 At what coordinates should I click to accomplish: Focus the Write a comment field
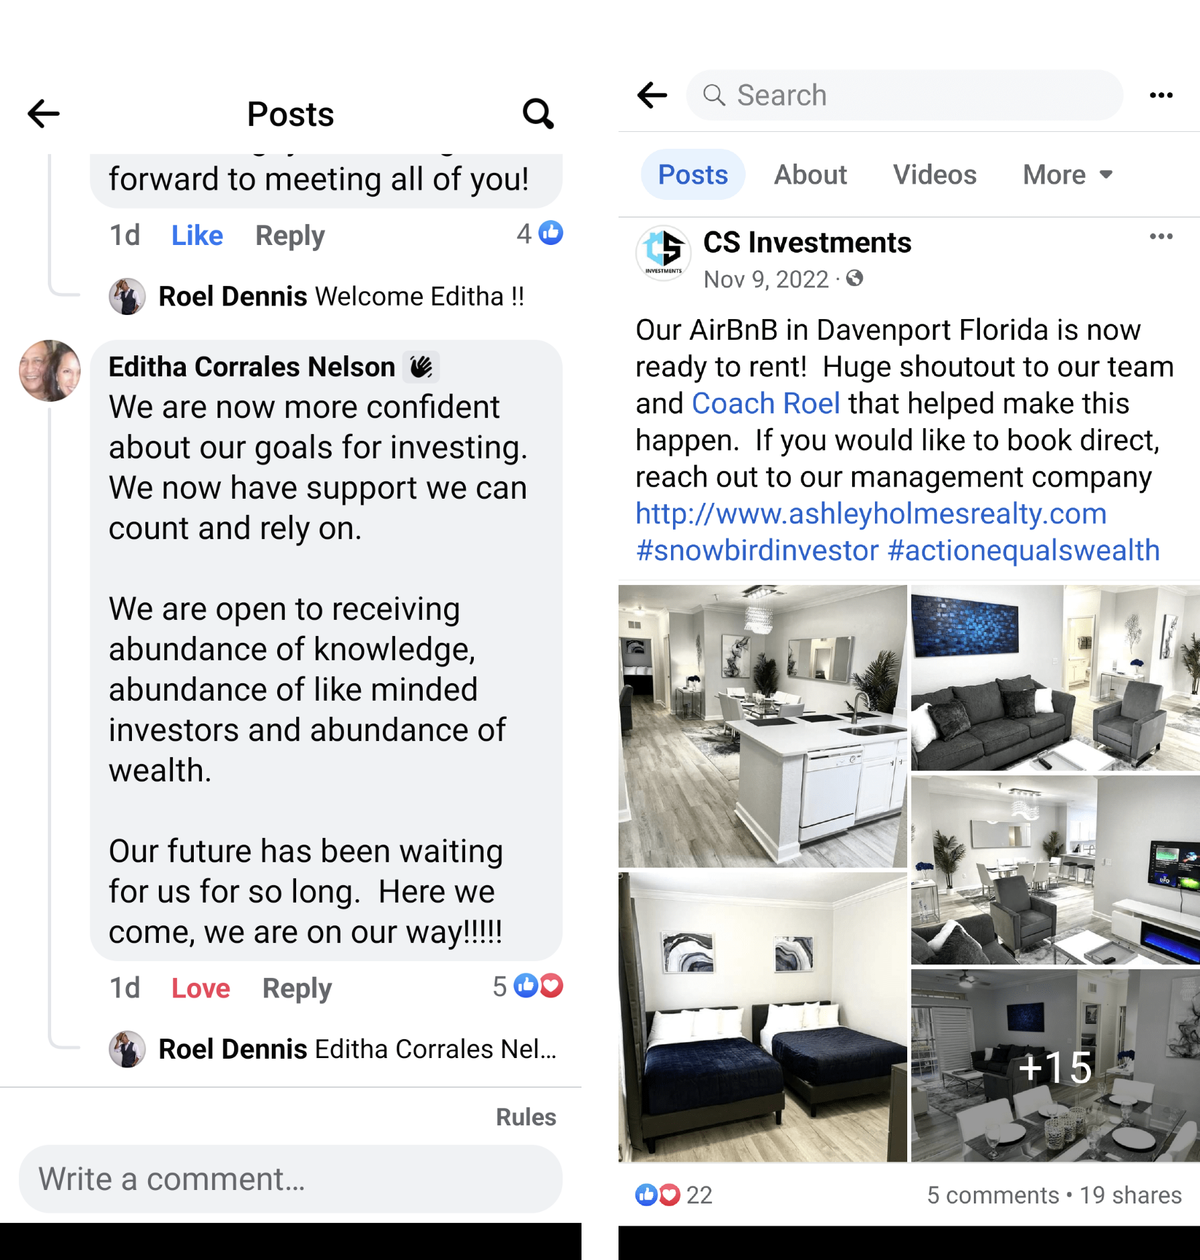tap(291, 1179)
